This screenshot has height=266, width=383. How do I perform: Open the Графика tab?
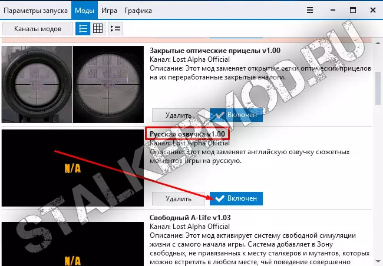point(138,11)
